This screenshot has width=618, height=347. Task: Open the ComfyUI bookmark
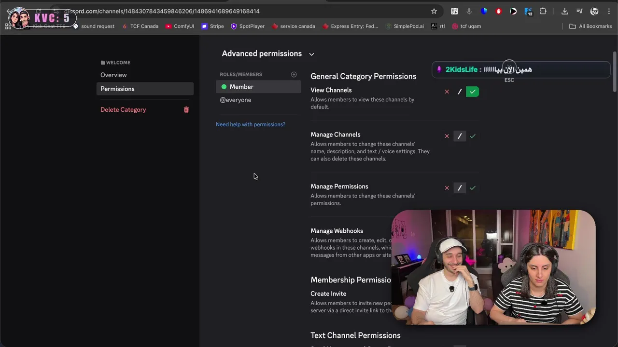[x=180, y=26]
